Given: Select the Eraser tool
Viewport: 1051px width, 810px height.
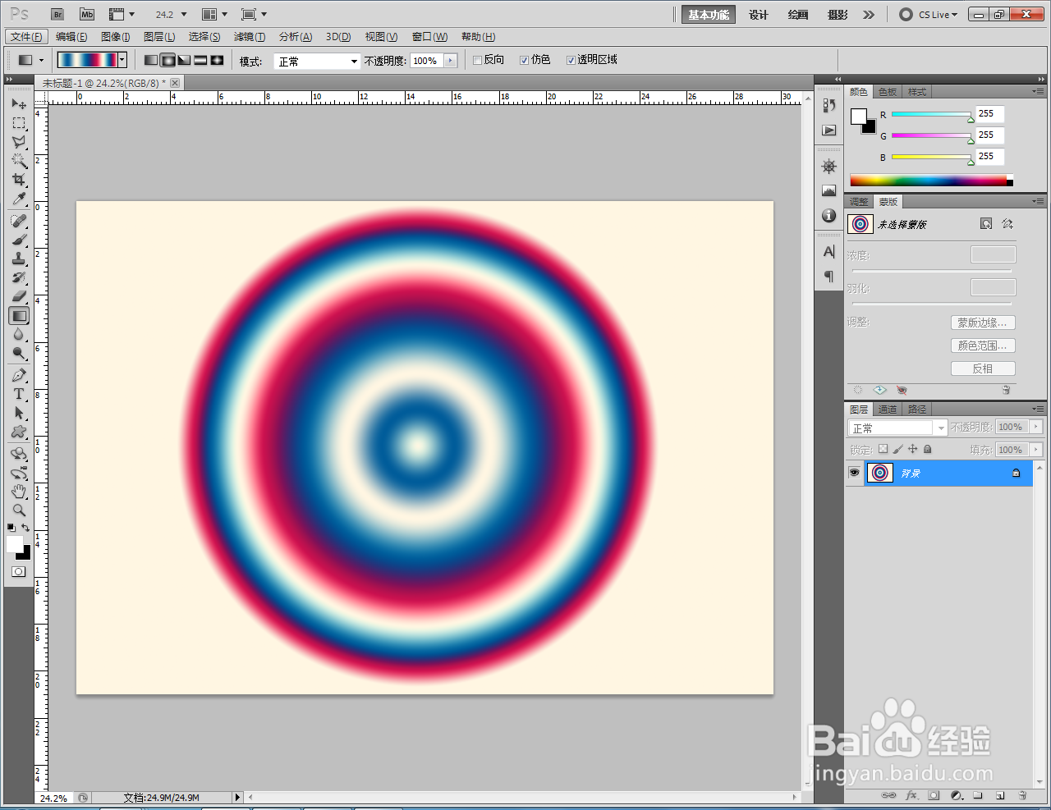Looking at the screenshot, I should tap(19, 296).
